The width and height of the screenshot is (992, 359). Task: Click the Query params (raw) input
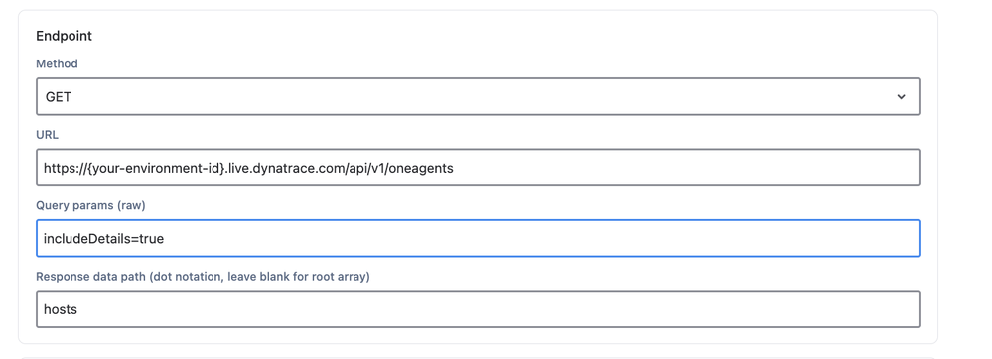(478, 238)
